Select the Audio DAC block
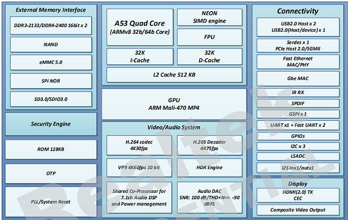The width and height of the screenshot is (348, 220). [x=209, y=198]
